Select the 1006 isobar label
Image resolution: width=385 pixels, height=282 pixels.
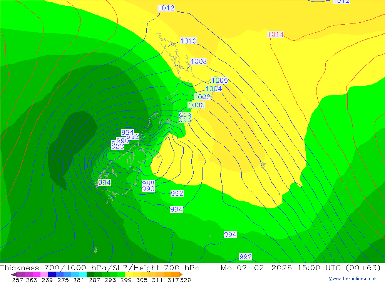(220, 80)
